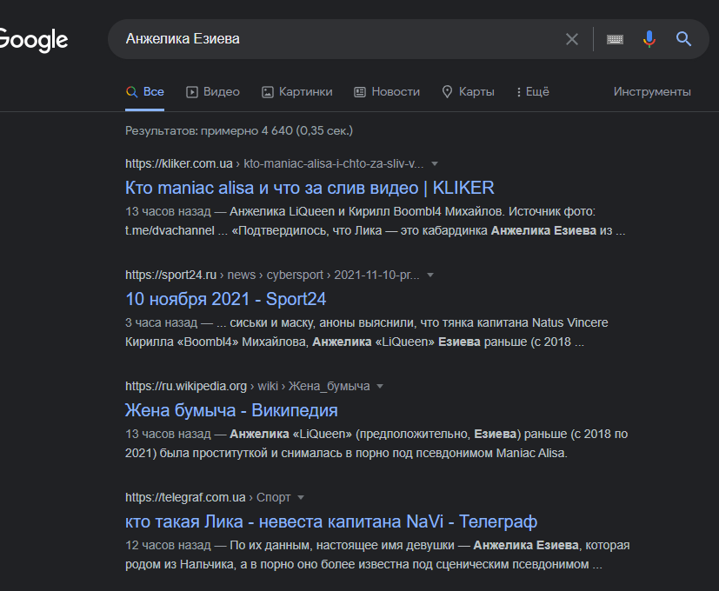
Task: Expand the arrow next to the ru.wikipedia.org URL
Action: [380, 386]
